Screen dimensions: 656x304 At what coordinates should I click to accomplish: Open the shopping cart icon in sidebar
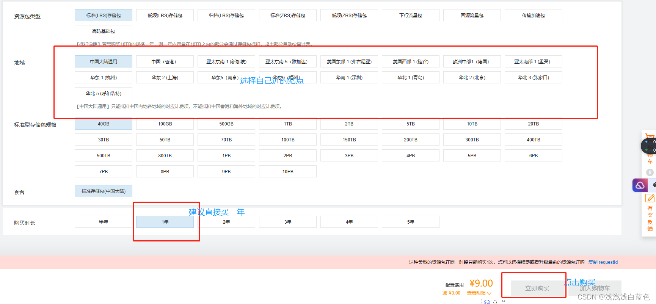[650, 137]
